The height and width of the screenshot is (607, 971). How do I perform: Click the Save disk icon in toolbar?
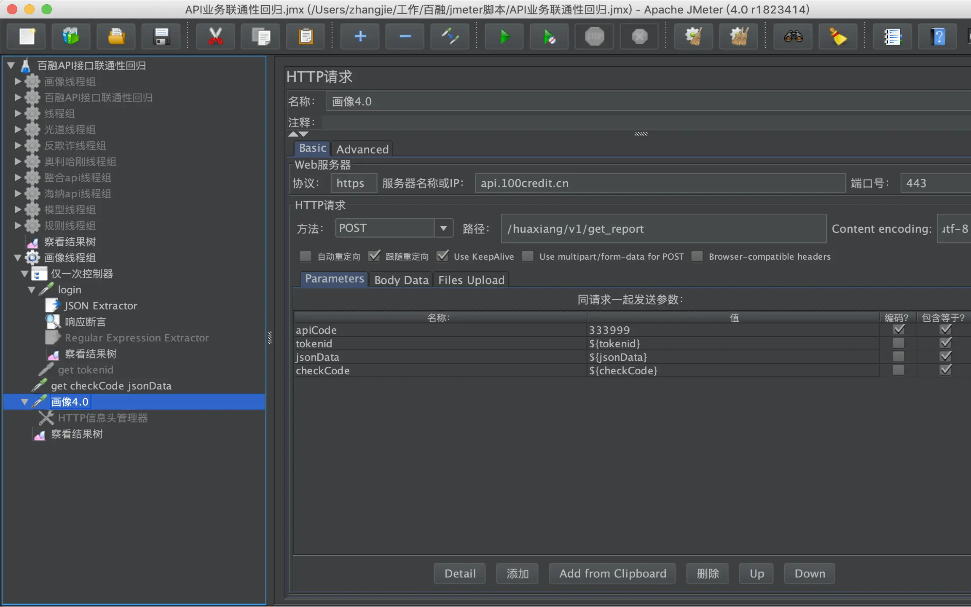pos(161,37)
